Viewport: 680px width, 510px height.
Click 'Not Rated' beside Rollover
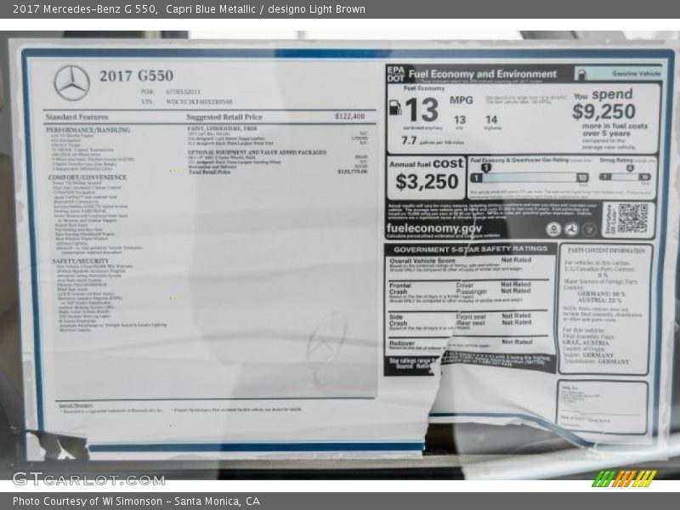pos(517,343)
